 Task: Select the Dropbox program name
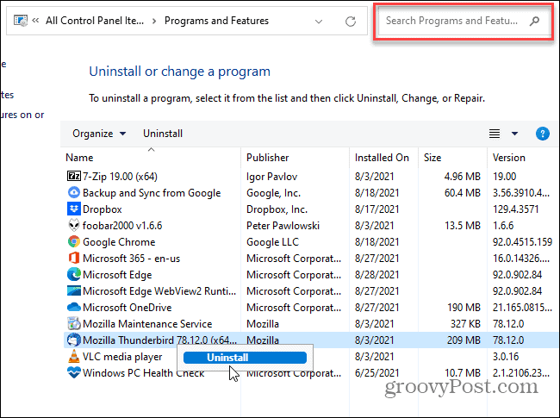pos(103,209)
